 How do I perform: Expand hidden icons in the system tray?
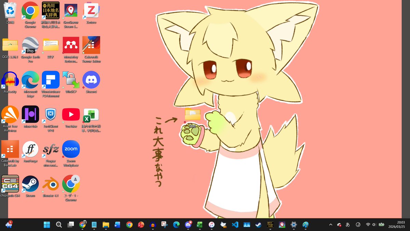(330, 225)
